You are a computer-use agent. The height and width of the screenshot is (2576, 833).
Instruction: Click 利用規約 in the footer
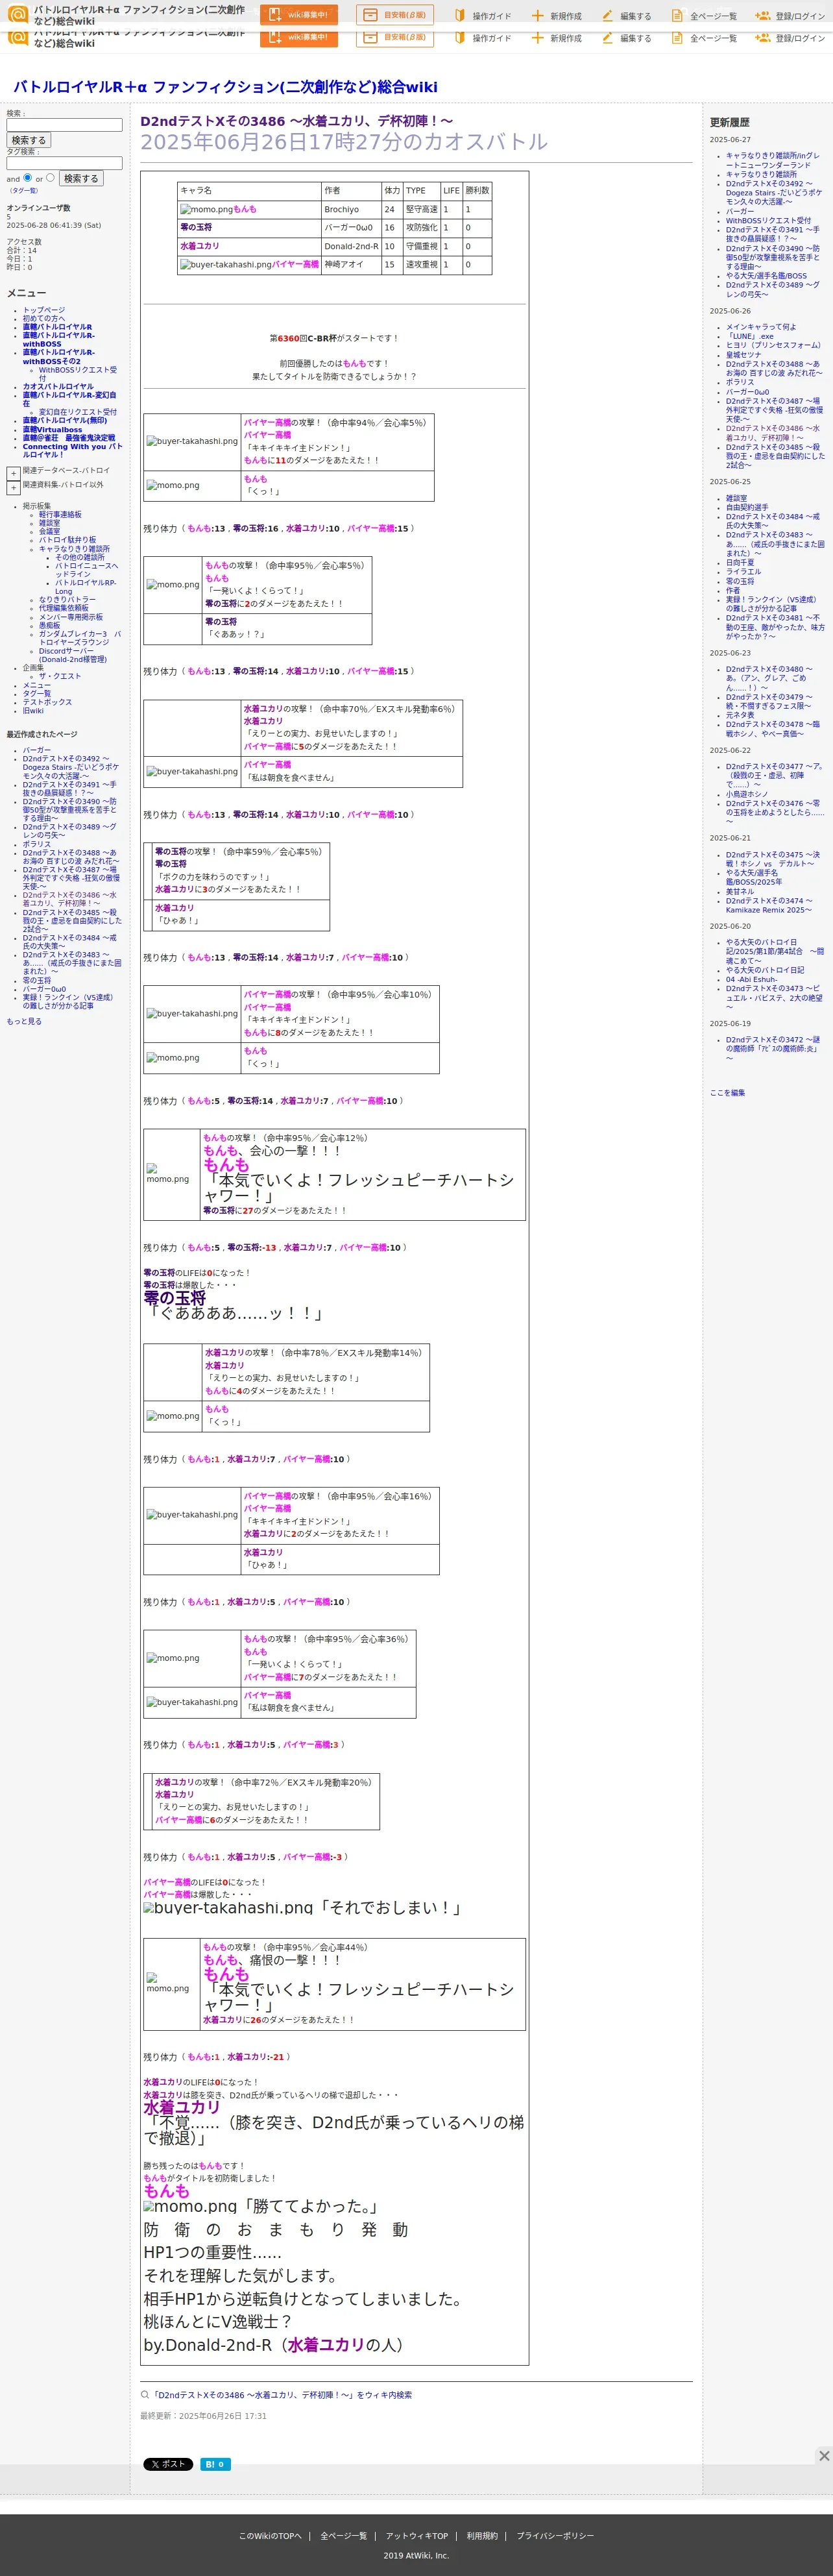click(481, 2535)
